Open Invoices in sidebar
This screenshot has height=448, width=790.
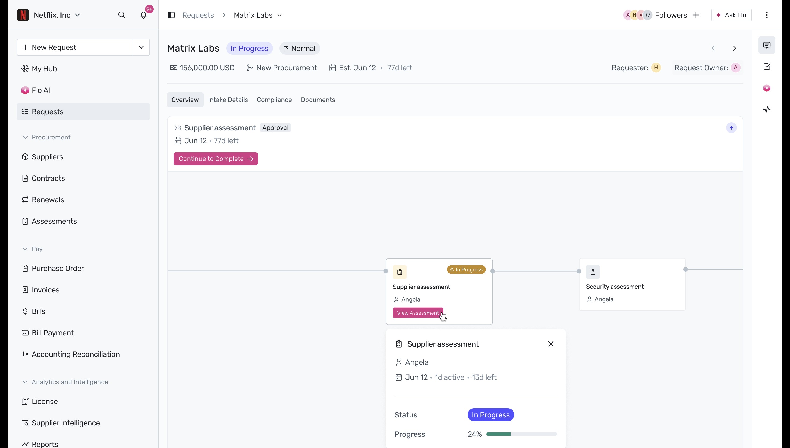pyautogui.click(x=83, y=290)
